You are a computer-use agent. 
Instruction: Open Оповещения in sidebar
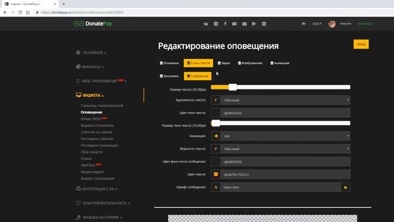click(x=92, y=112)
